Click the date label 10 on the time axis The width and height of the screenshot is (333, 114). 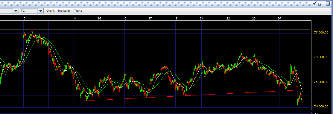click(x=24, y=19)
